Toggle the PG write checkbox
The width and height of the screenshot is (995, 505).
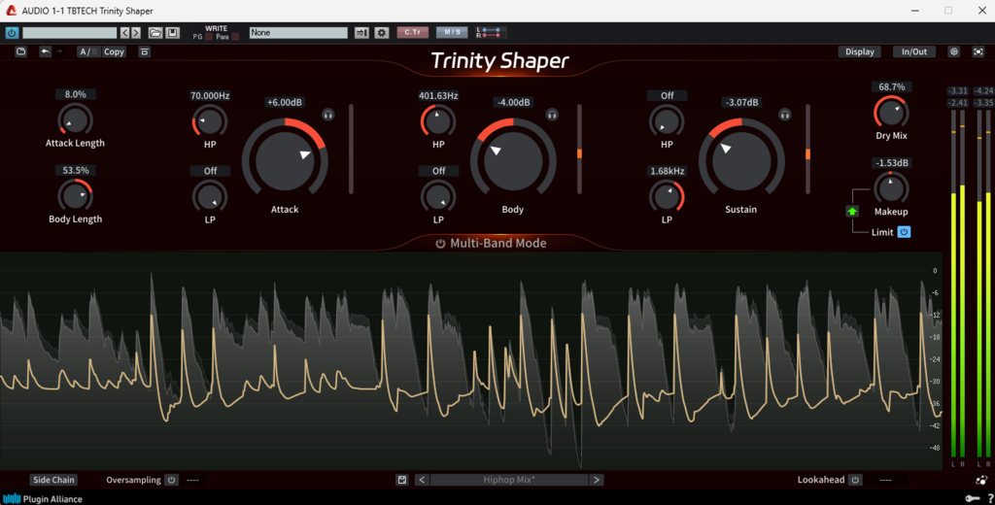209,37
